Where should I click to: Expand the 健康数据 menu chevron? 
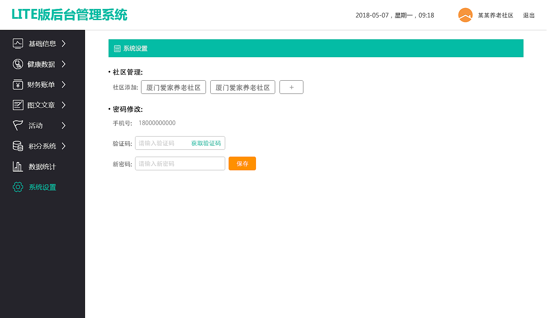pyautogui.click(x=64, y=64)
